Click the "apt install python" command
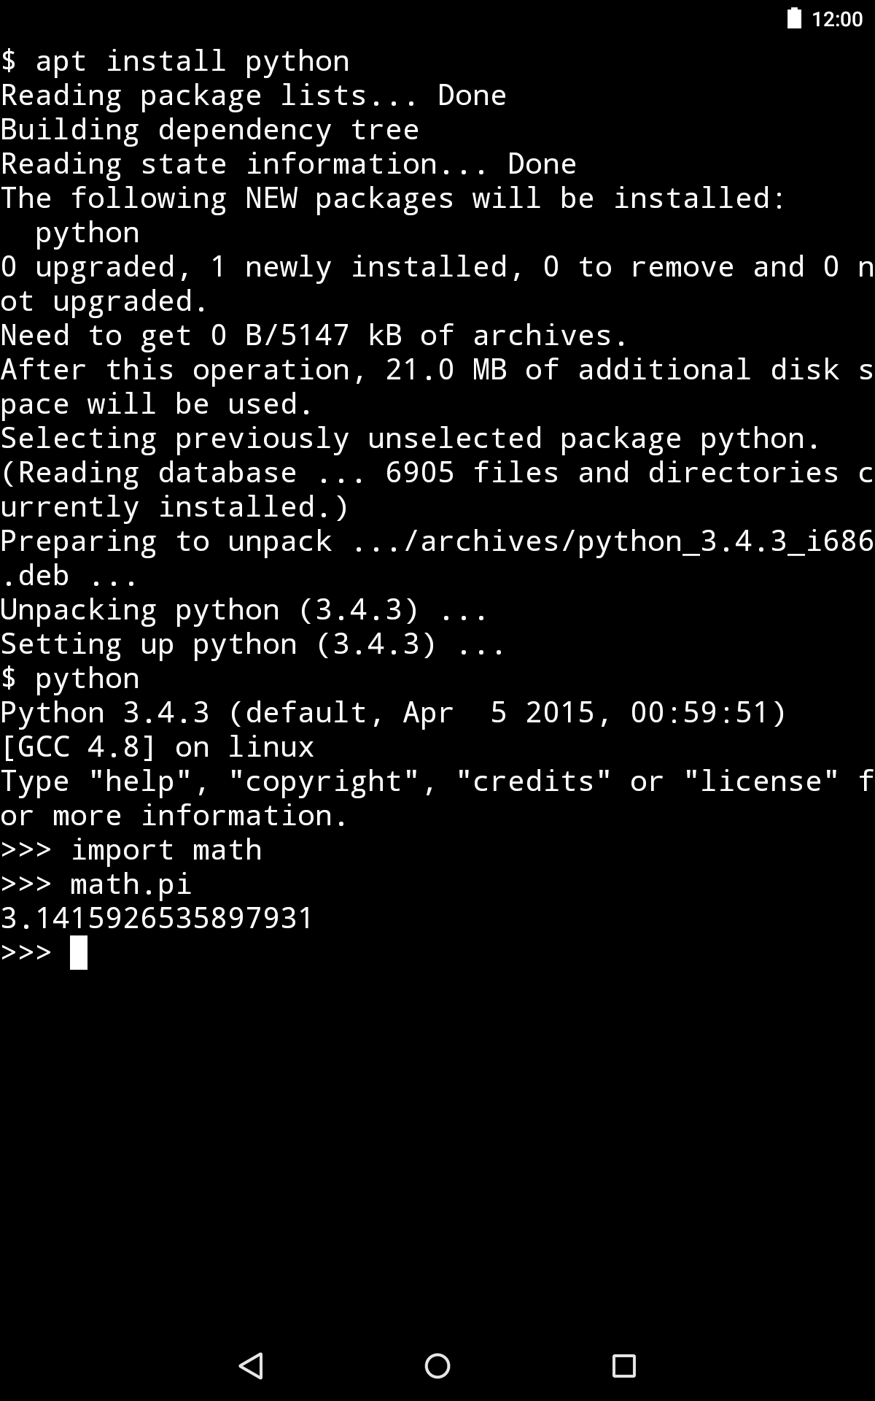 [x=192, y=61]
